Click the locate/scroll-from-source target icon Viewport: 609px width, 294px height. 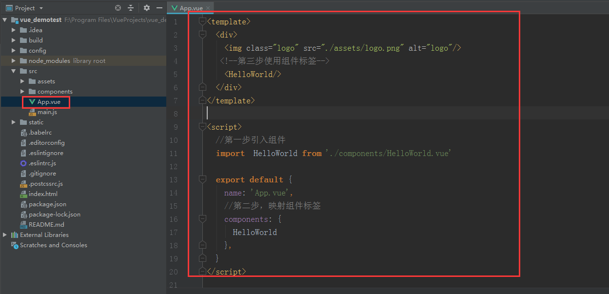[118, 8]
